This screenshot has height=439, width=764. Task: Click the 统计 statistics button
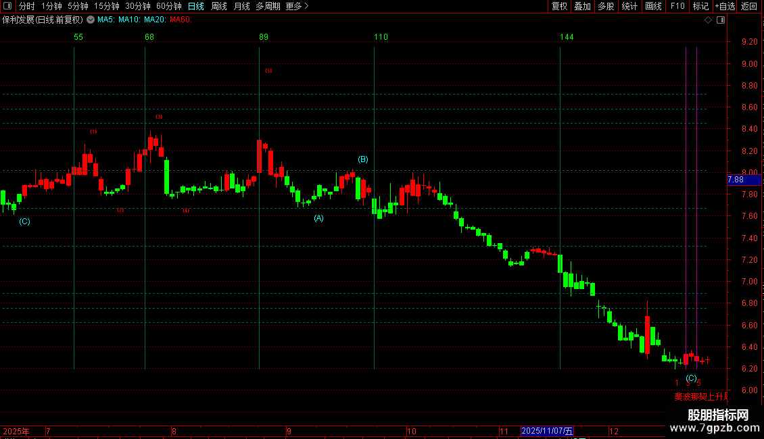629,6
